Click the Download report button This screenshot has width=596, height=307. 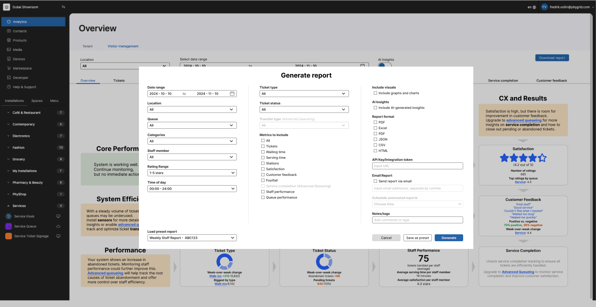coord(552,58)
